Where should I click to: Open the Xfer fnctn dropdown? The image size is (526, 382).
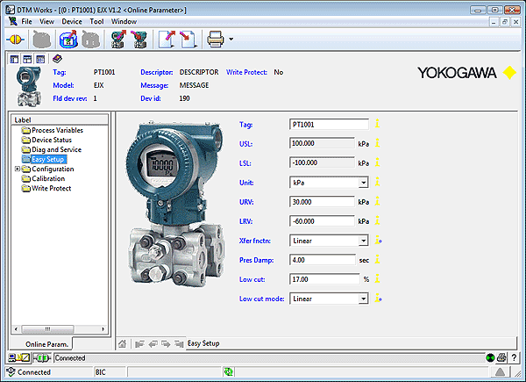[363, 241]
